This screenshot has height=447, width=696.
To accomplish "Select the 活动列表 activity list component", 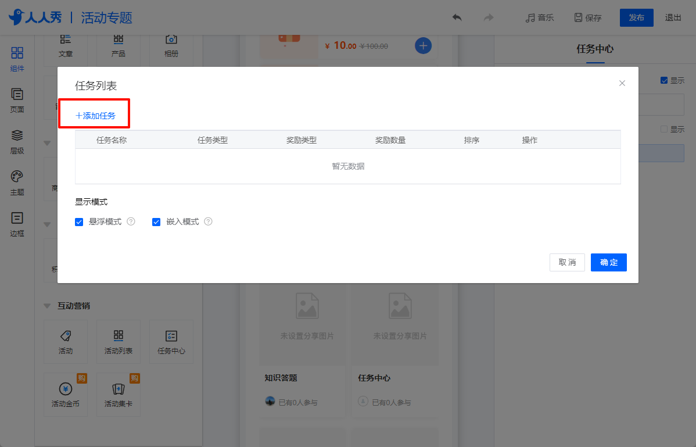I will (118, 342).
